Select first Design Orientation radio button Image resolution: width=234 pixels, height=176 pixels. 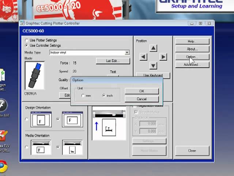point(27,119)
